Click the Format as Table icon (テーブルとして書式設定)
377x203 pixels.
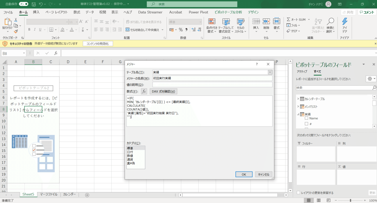[226, 21]
